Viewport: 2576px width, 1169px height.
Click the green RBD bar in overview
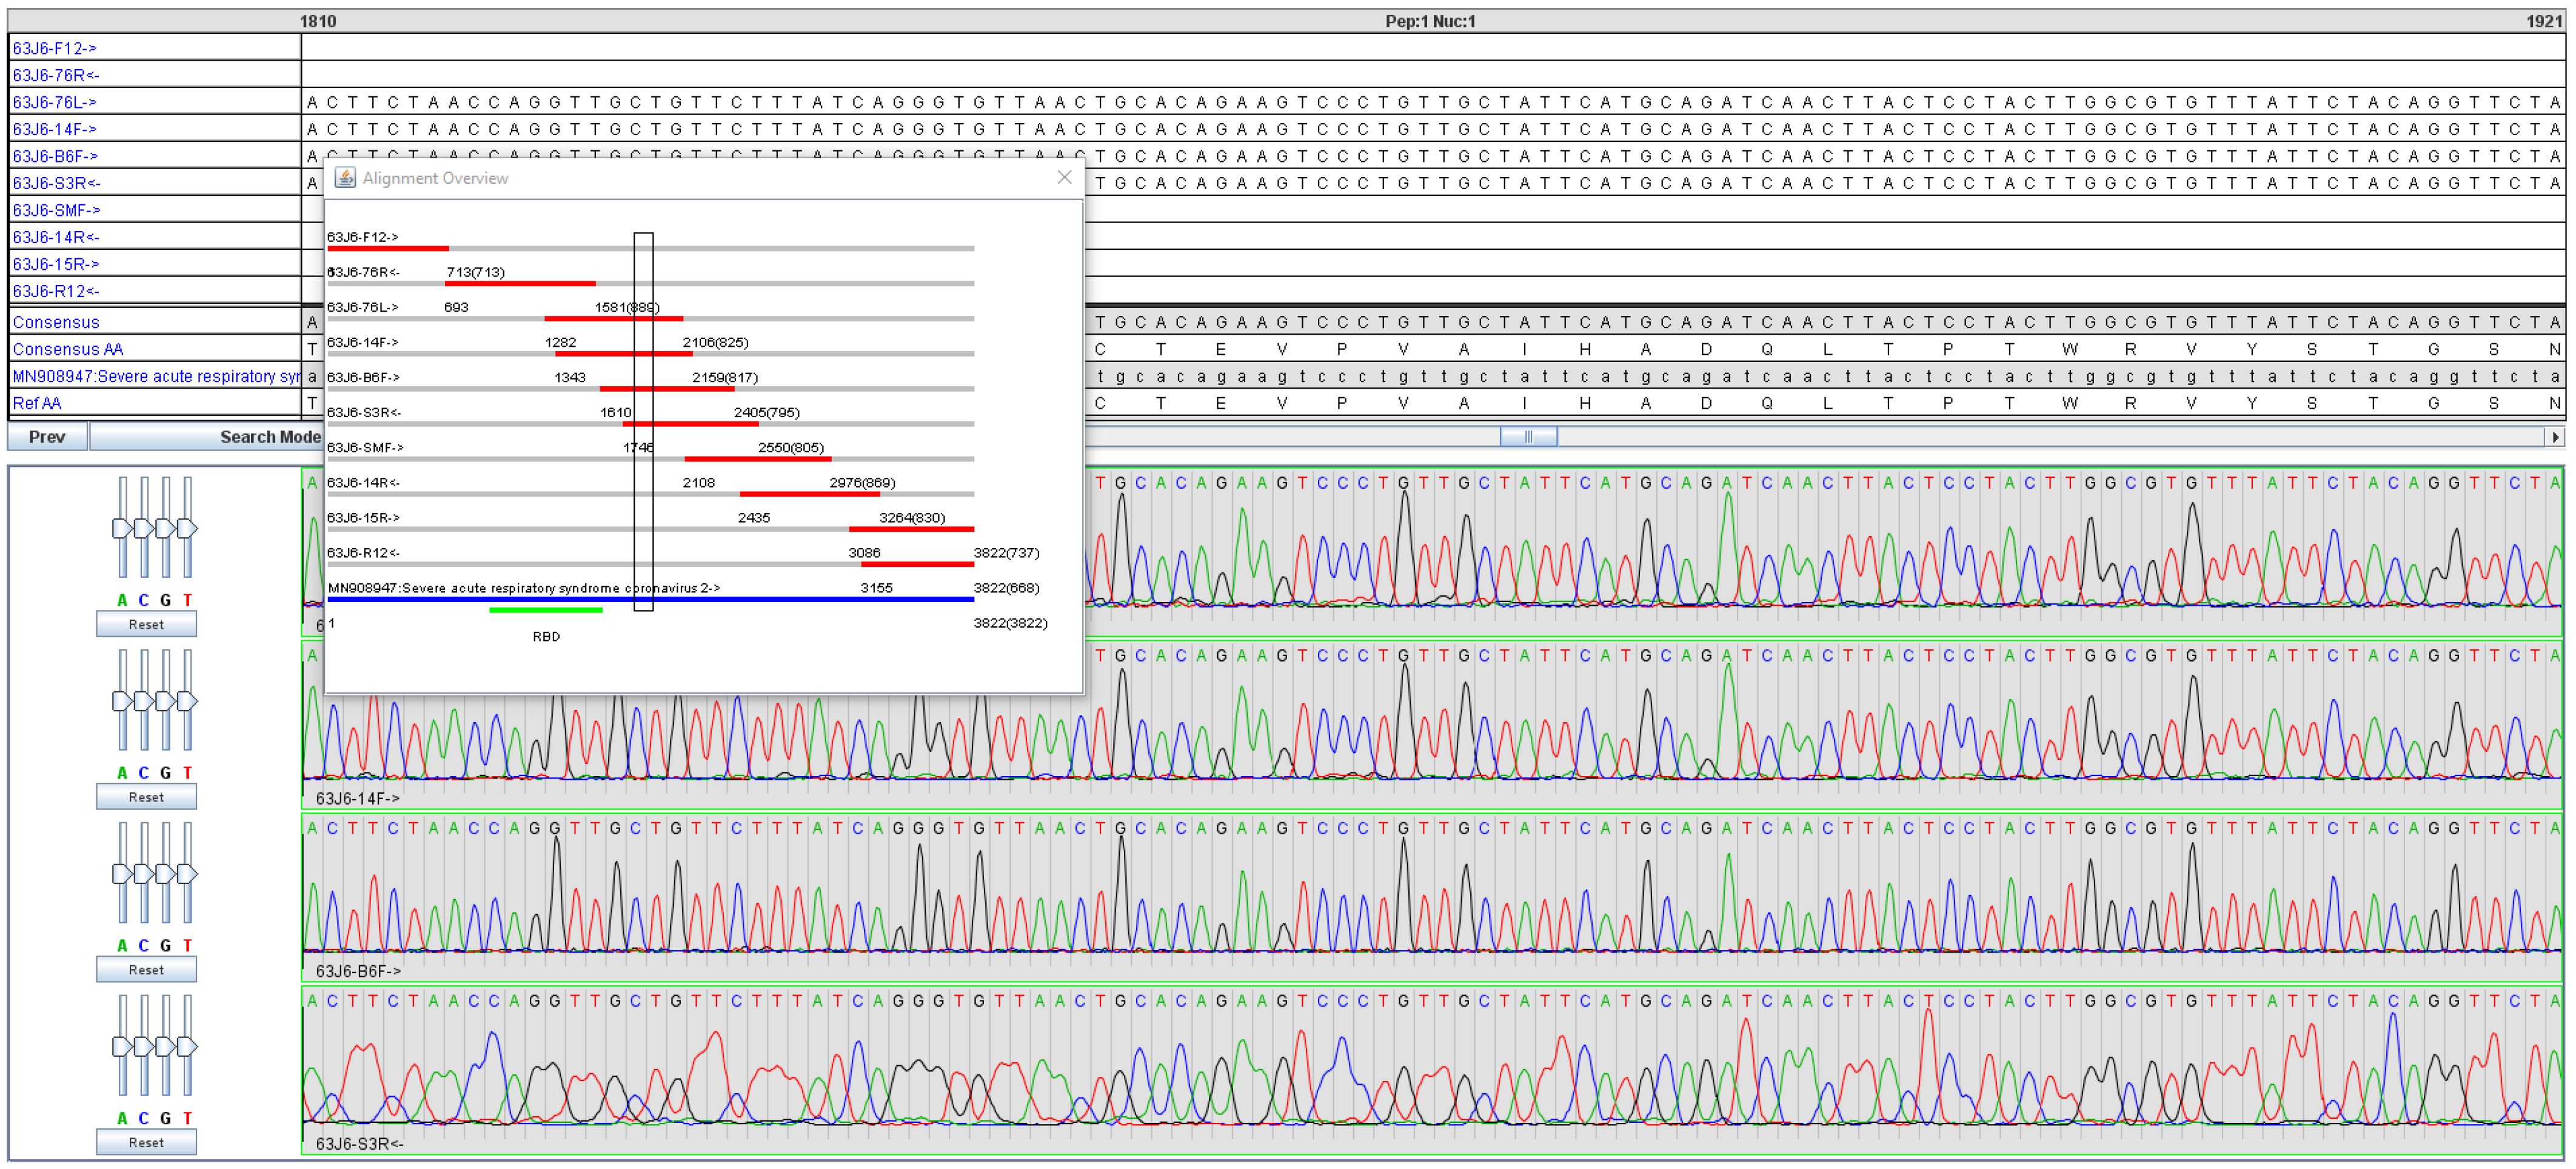(x=545, y=609)
